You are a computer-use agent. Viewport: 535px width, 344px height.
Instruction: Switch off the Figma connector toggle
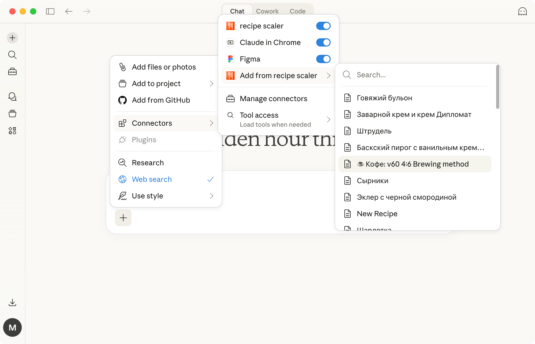pyautogui.click(x=323, y=59)
